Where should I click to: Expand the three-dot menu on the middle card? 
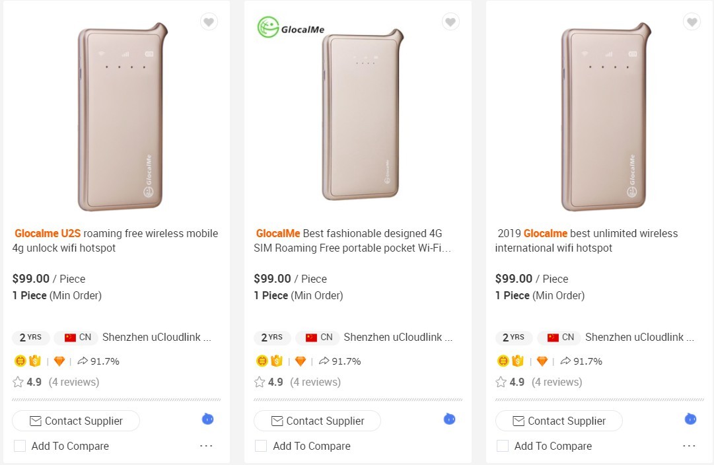pyautogui.click(x=448, y=446)
